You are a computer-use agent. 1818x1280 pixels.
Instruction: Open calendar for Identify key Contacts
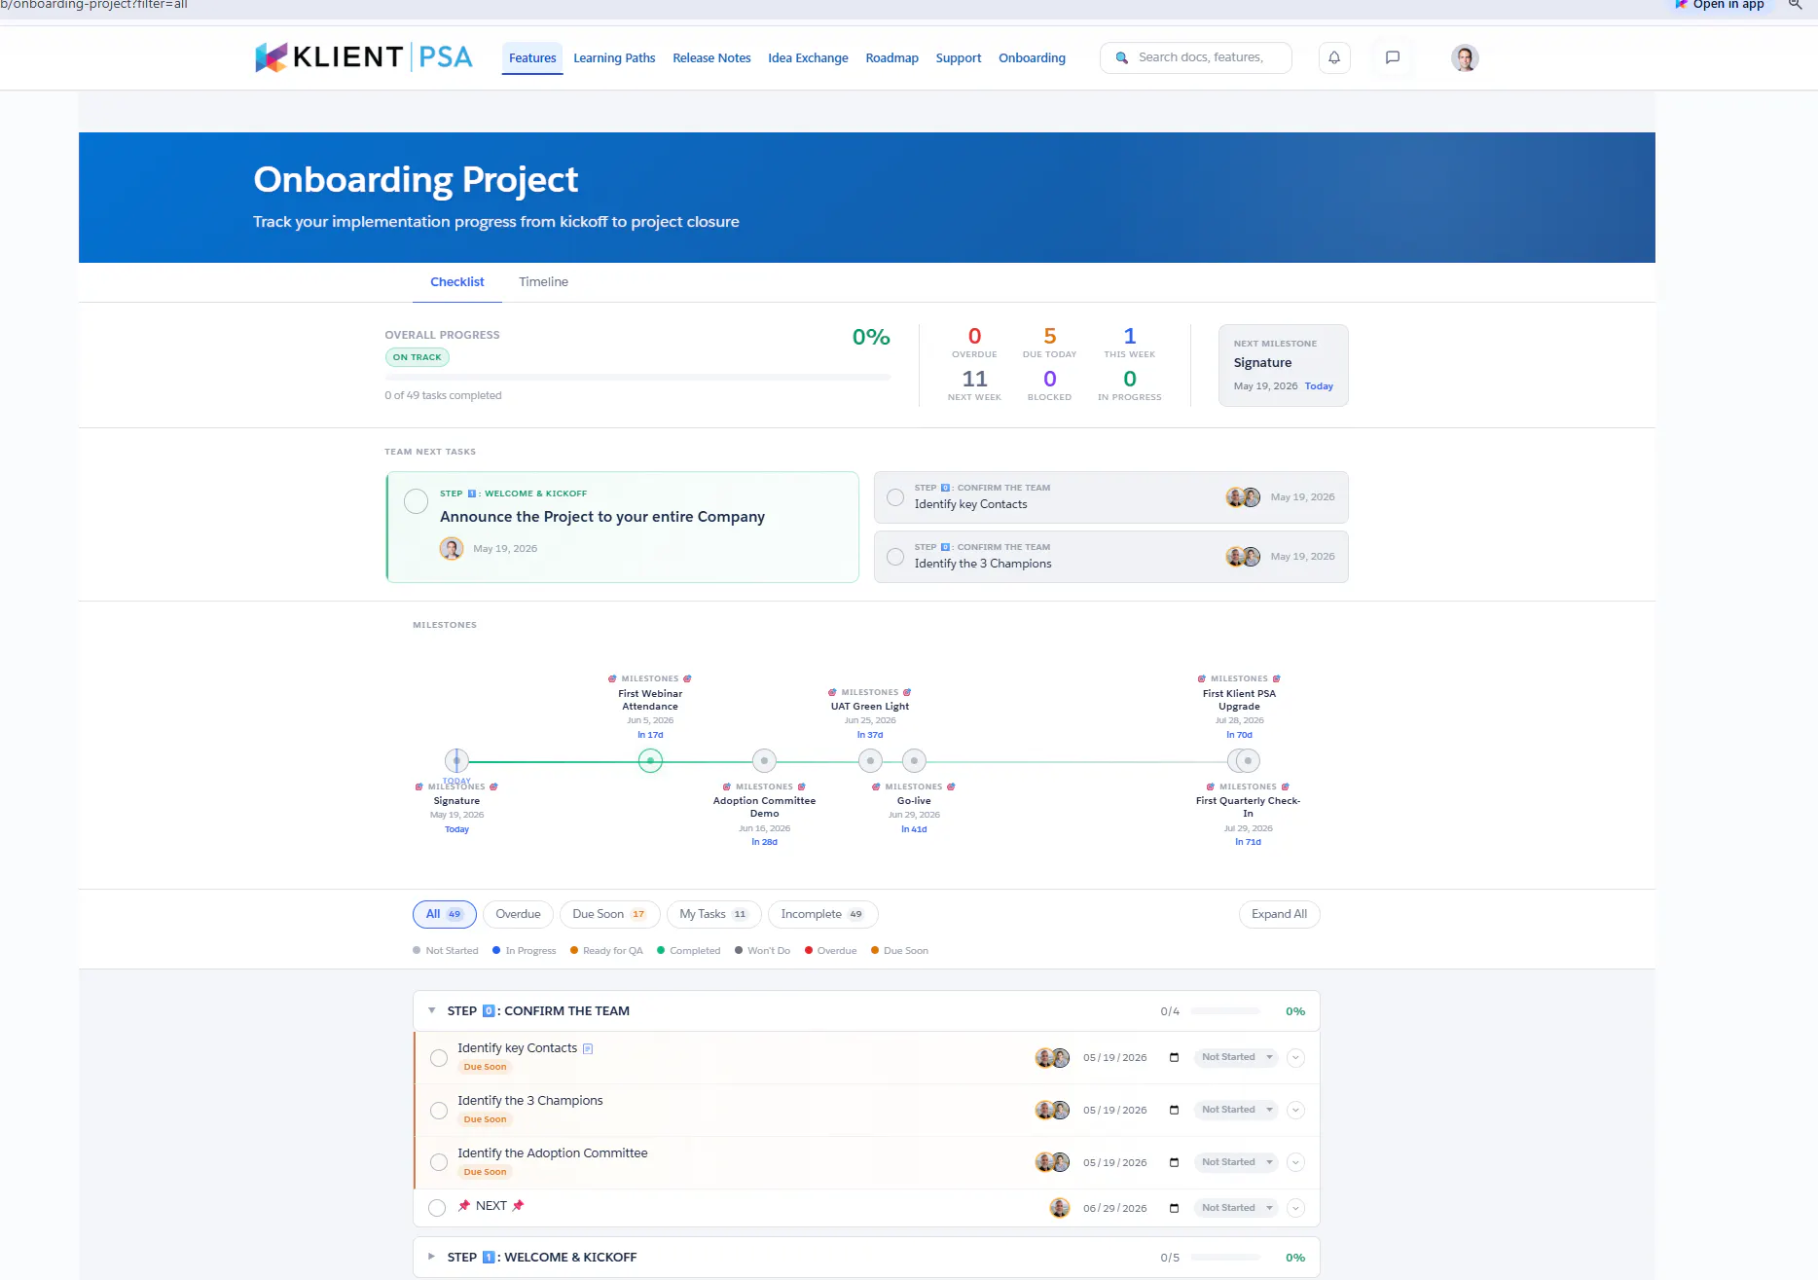click(x=1174, y=1057)
